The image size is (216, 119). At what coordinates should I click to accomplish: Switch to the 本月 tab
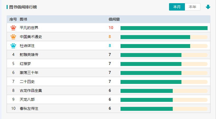(177, 7)
